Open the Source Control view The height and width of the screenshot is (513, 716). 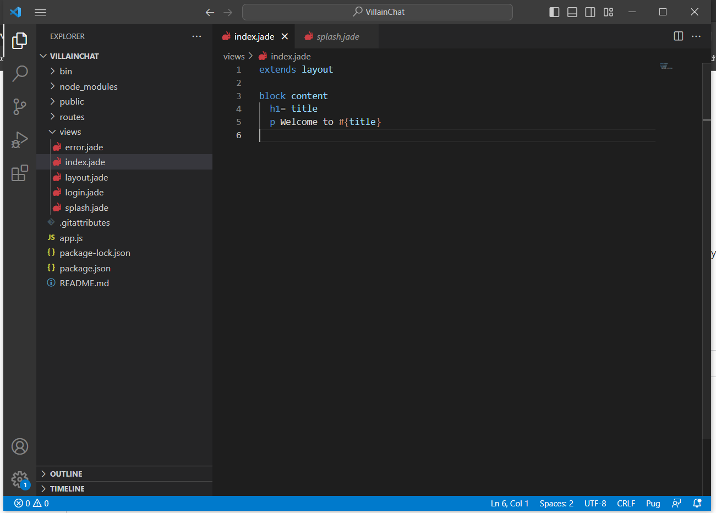(20, 107)
